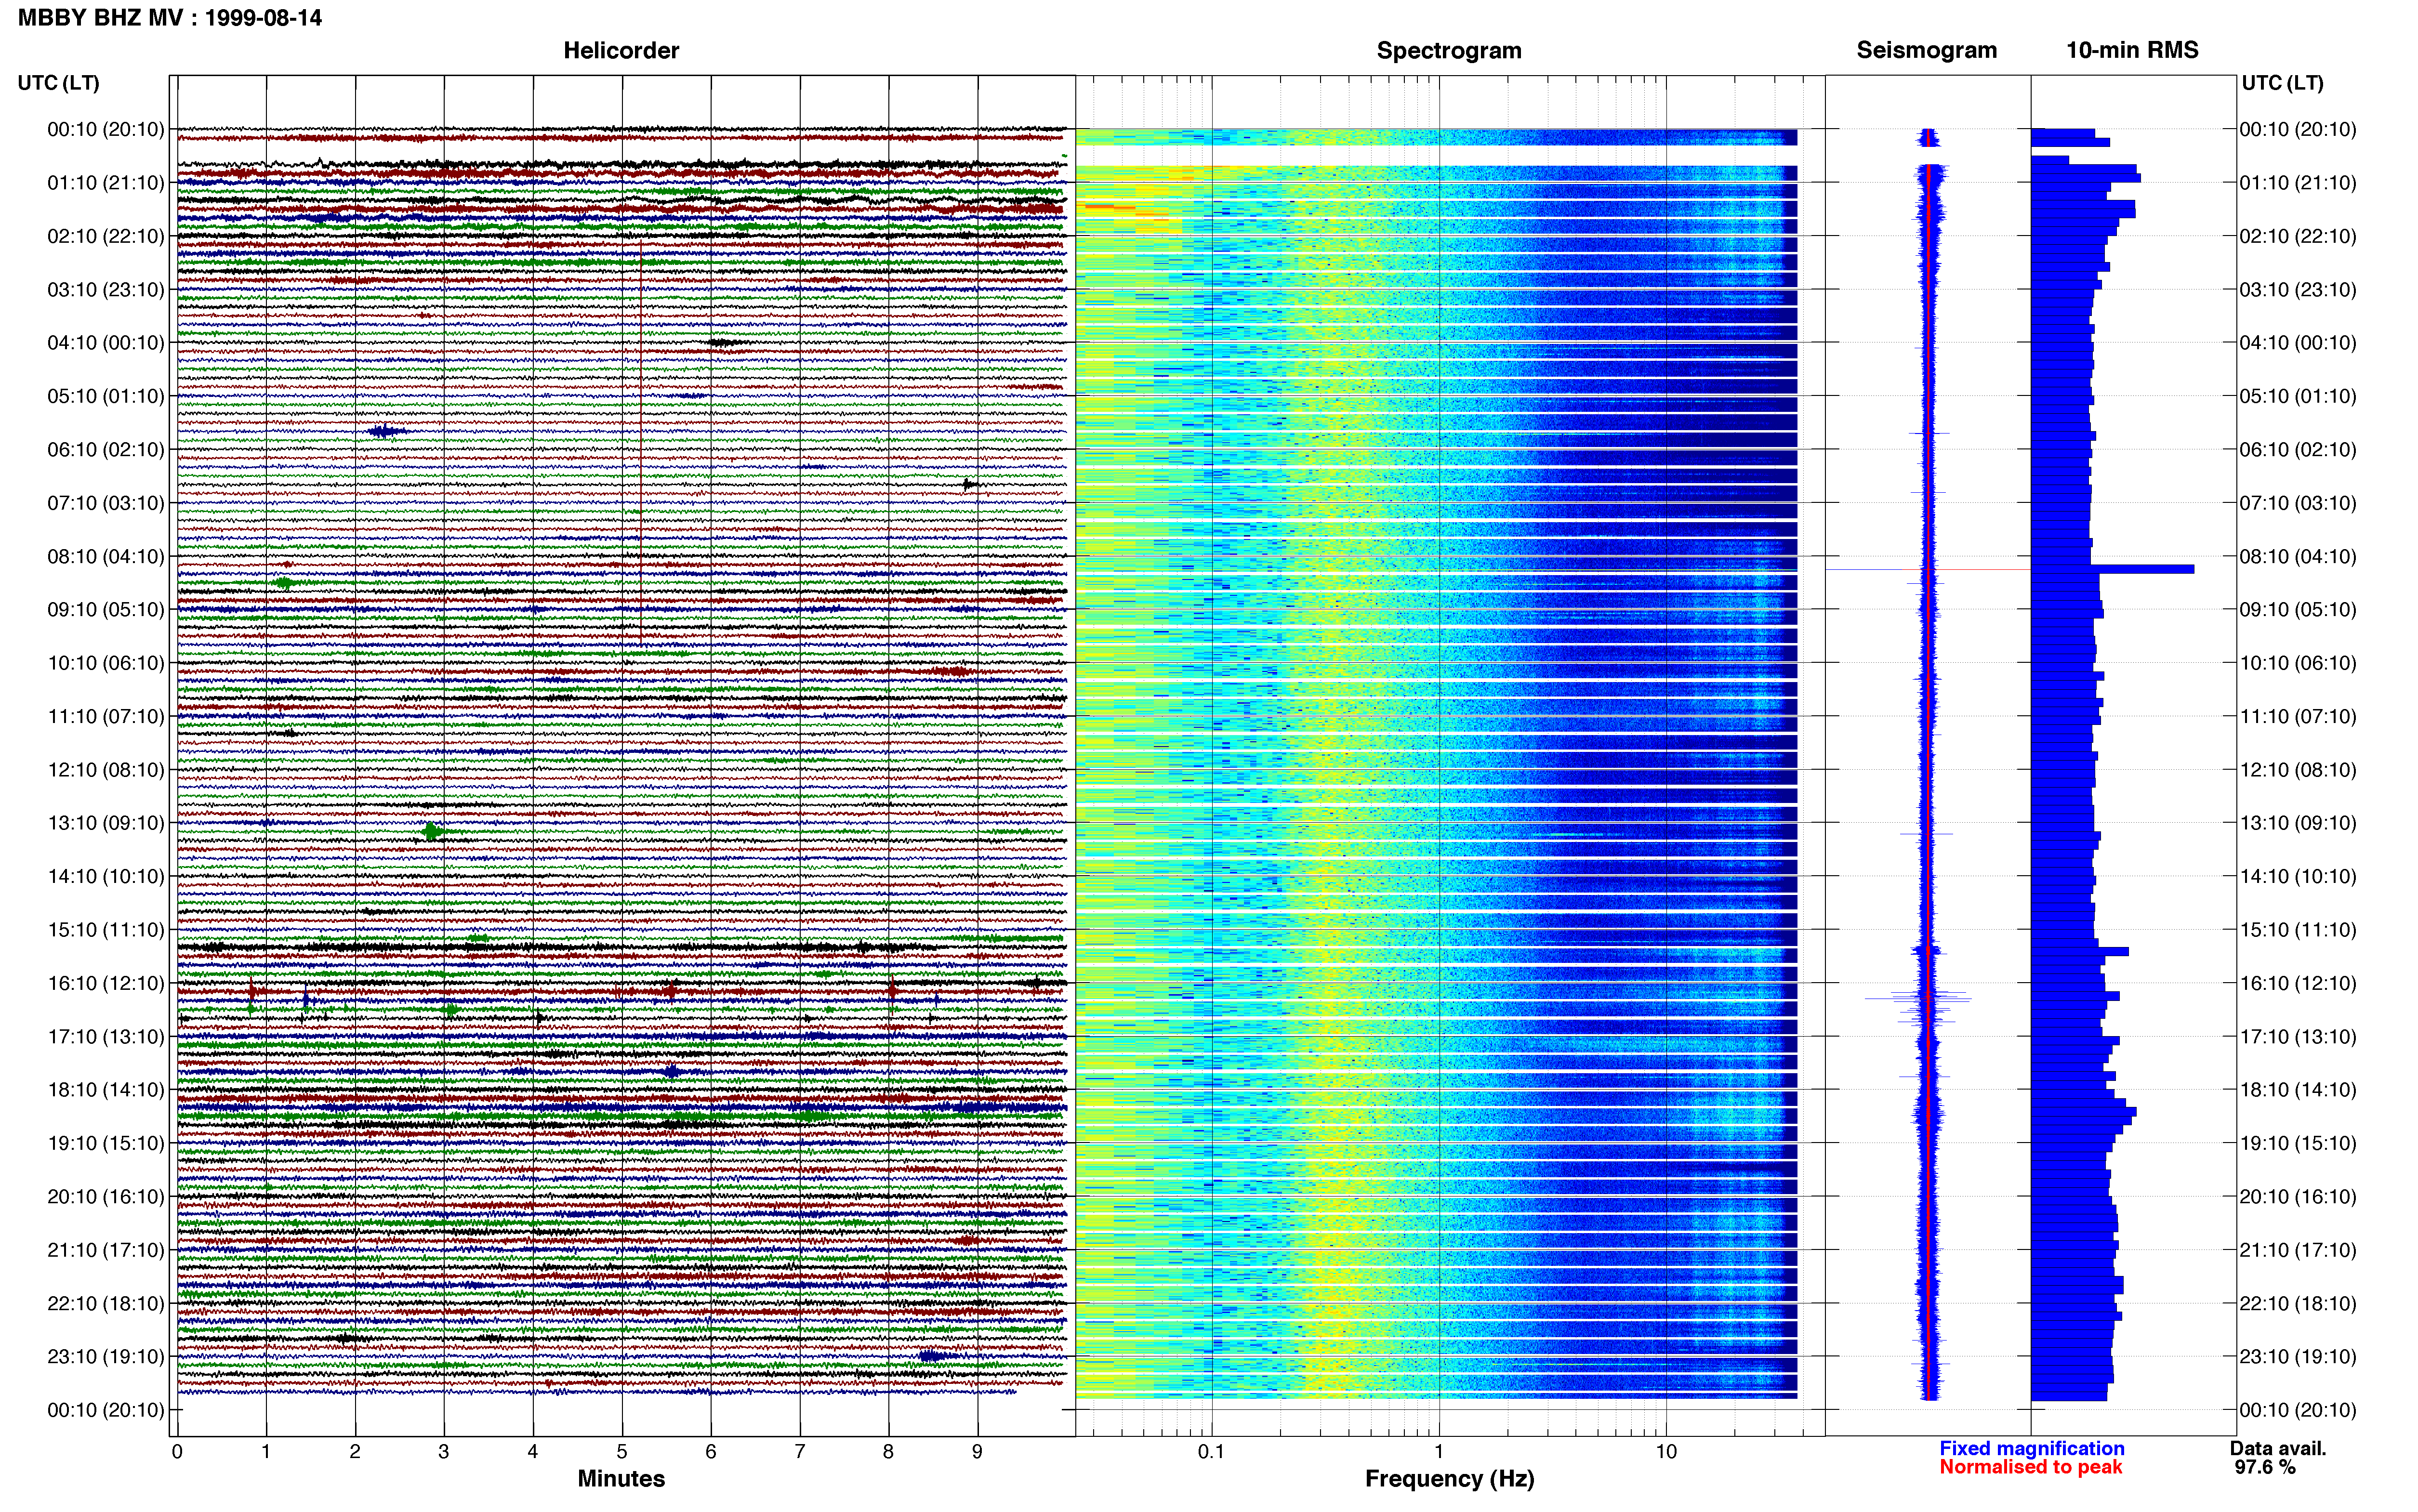Click the left '08:10 (04:10)' time label
This screenshot has height=1512, width=2418.
[106, 556]
